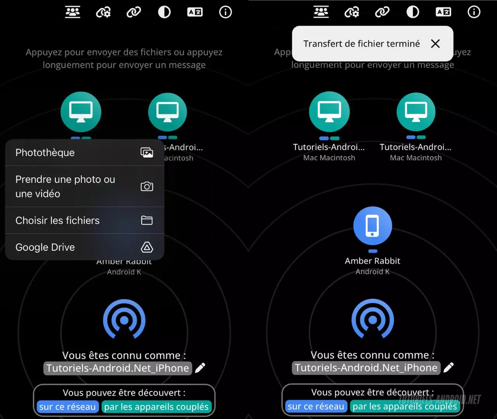Pick Google Drive from the menu
Image resolution: width=497 pixels, height=419 pixels.
[x=85, y=247]
